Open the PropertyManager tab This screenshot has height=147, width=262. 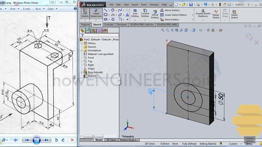point(88,31)
